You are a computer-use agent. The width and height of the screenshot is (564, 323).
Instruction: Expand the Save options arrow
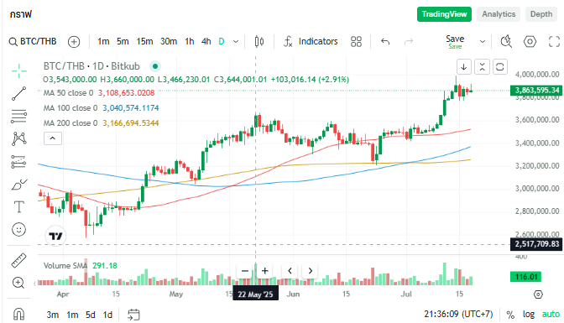[483, 42]
